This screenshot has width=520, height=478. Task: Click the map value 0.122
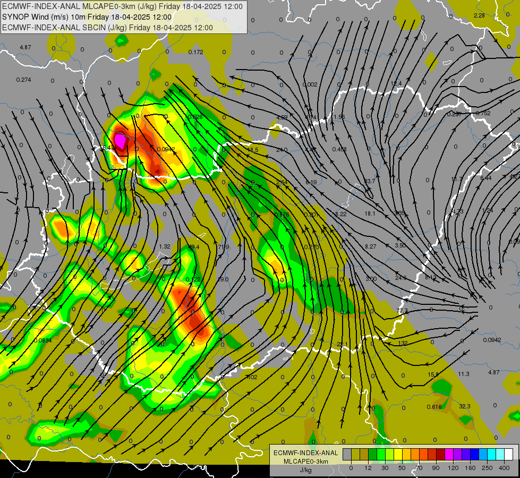click(193, 279)
